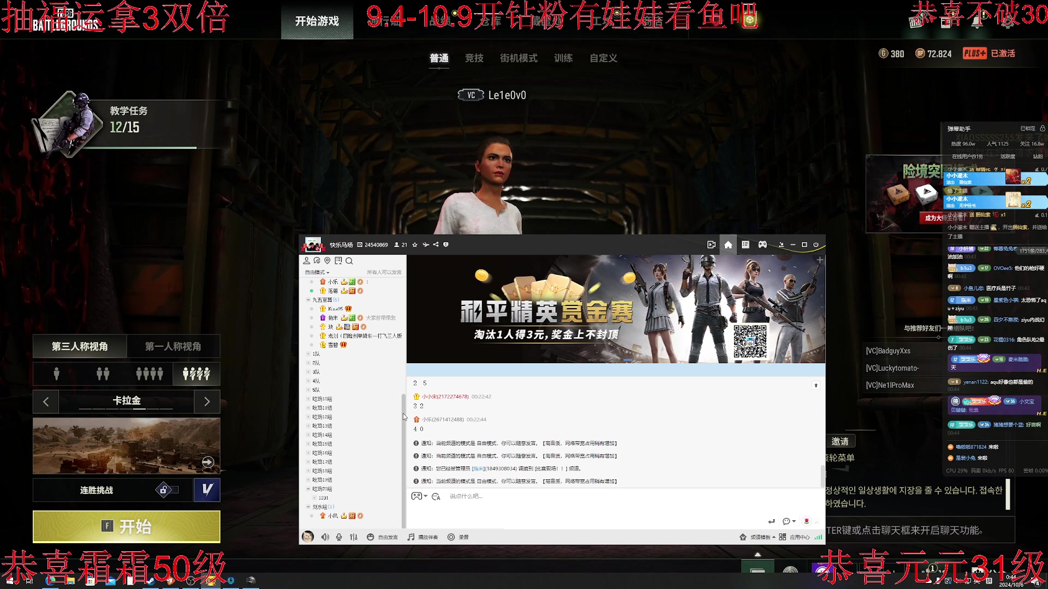
Task: Click recommended friend [VC]BadguyXxs
Action: pyautogui.click(x=888, y=351)
